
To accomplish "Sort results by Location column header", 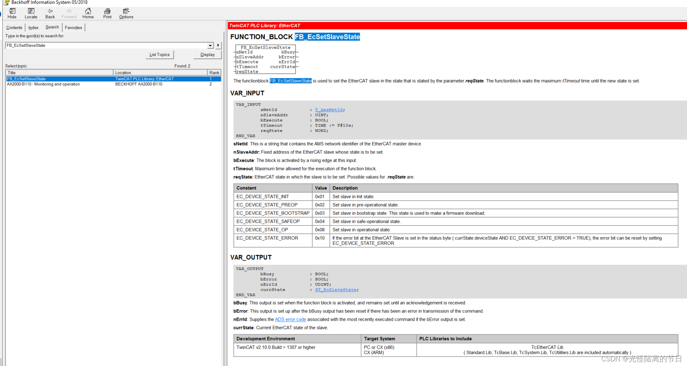I will 160,73.
